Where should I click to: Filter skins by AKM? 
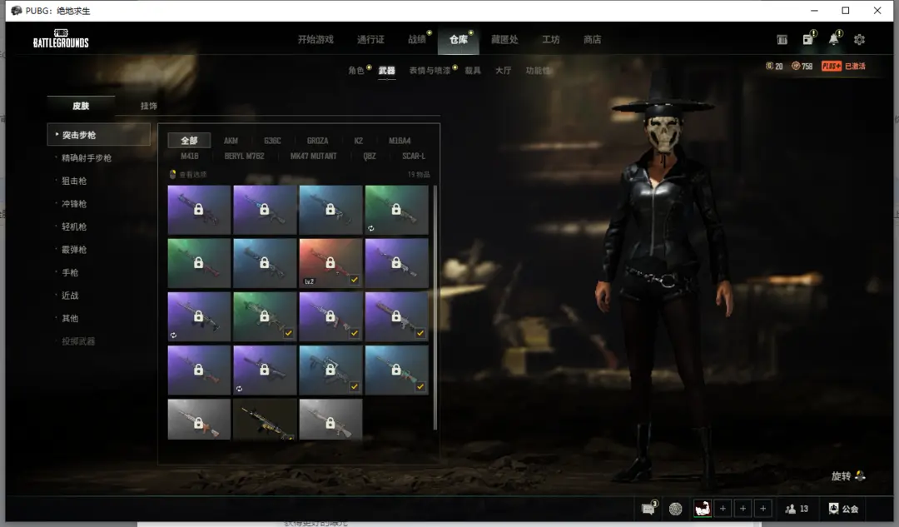231,141
